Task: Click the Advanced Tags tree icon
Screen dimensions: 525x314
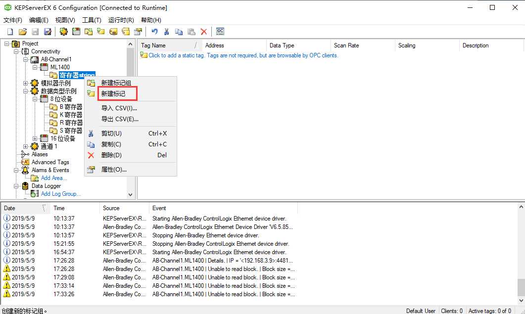Action: pyautogui.click(x=25, y=162)
